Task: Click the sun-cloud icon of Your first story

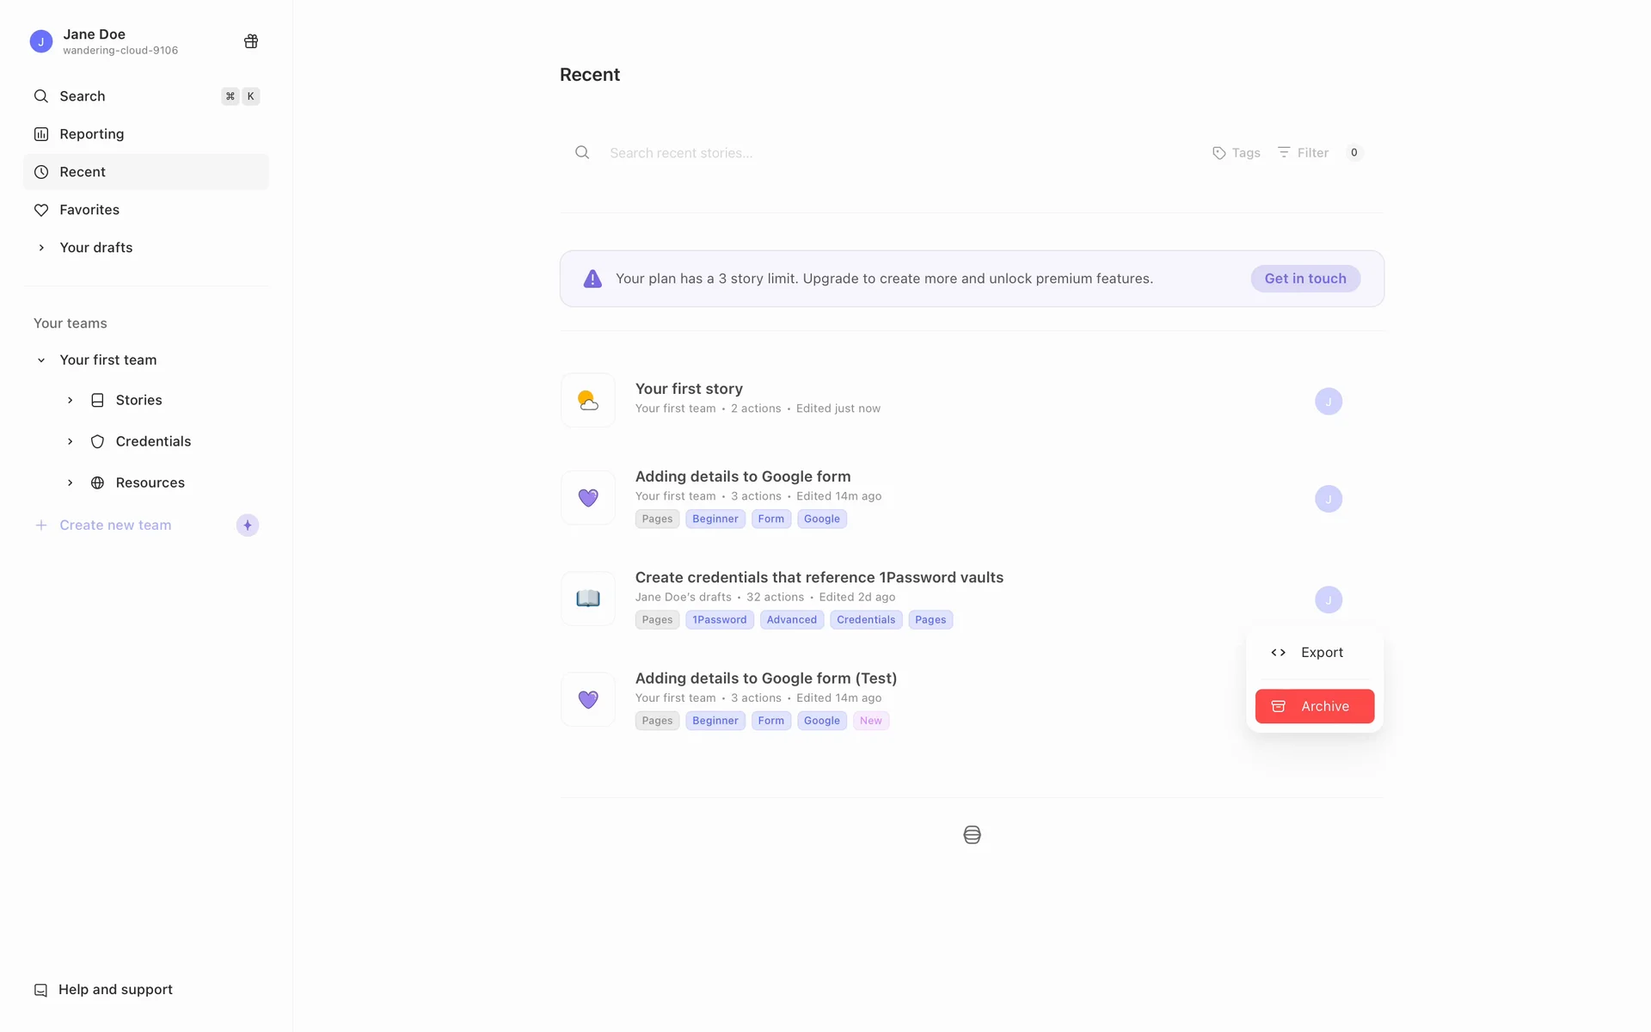Action: [x=588, y=401]
